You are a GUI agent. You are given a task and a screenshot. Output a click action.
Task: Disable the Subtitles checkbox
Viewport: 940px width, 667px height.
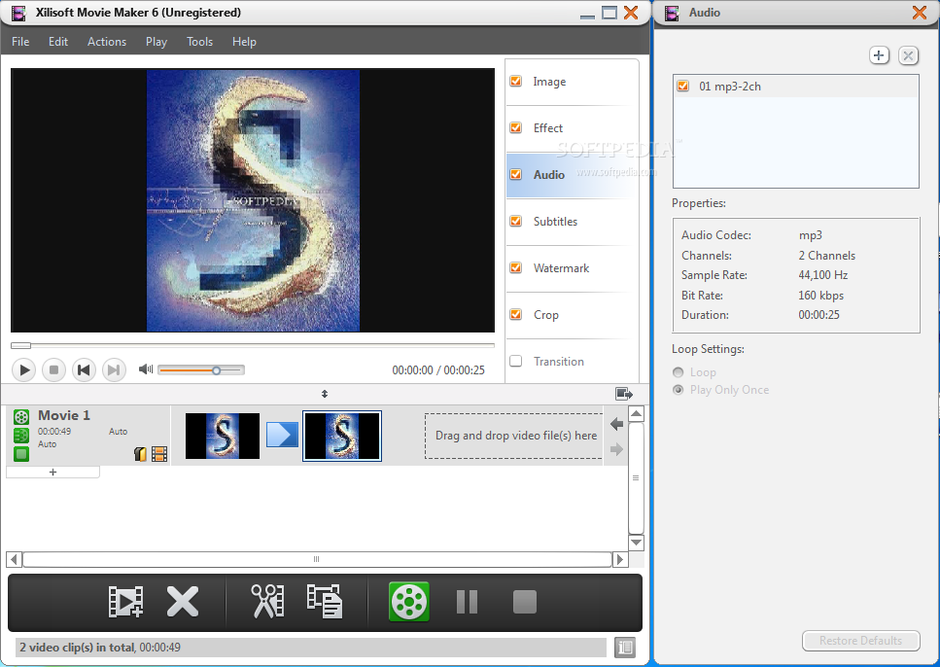click(x=515, y=222)
